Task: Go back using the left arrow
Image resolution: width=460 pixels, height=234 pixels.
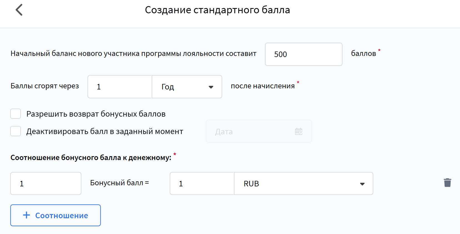Action: click(19, 10)
